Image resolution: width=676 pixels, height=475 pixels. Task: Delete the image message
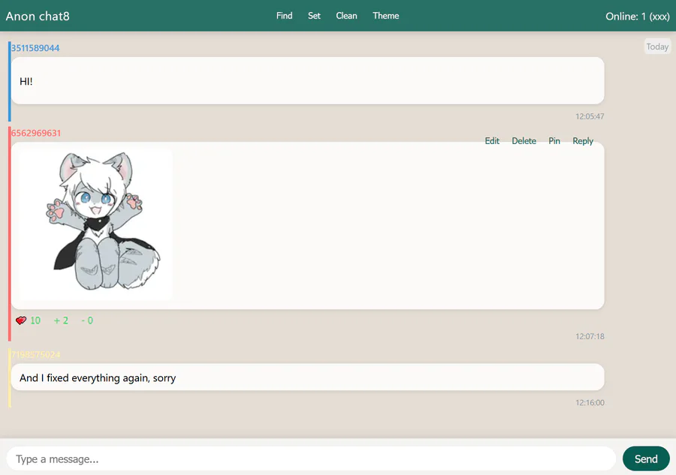(524, 141)
